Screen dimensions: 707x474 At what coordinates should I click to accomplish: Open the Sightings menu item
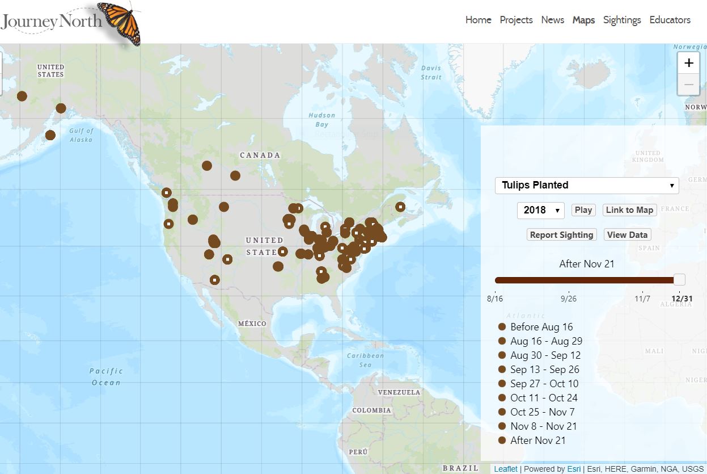click(622, 20)
